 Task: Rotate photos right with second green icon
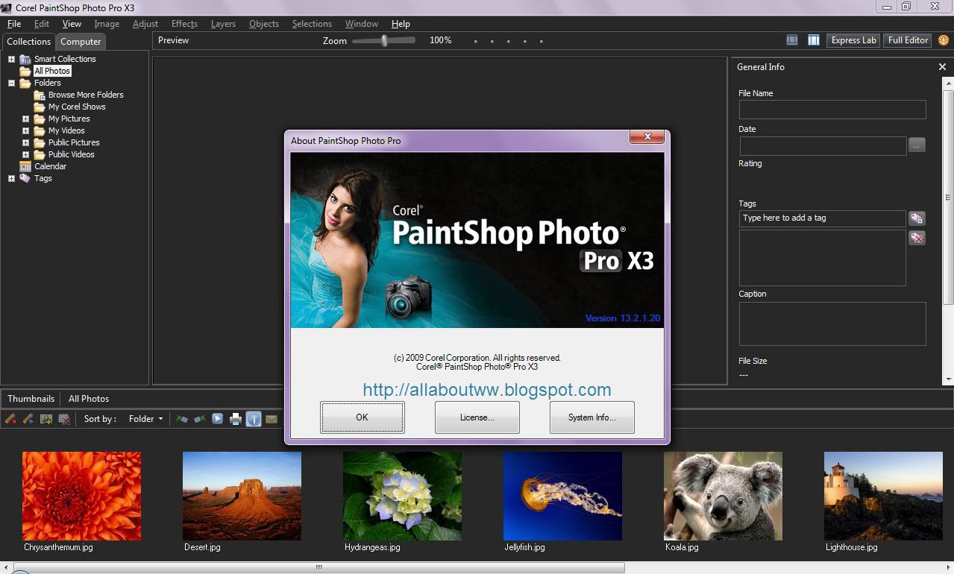click(x=200, y=419)
